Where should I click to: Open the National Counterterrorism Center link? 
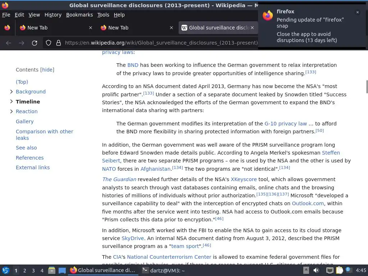pos(169,257)
